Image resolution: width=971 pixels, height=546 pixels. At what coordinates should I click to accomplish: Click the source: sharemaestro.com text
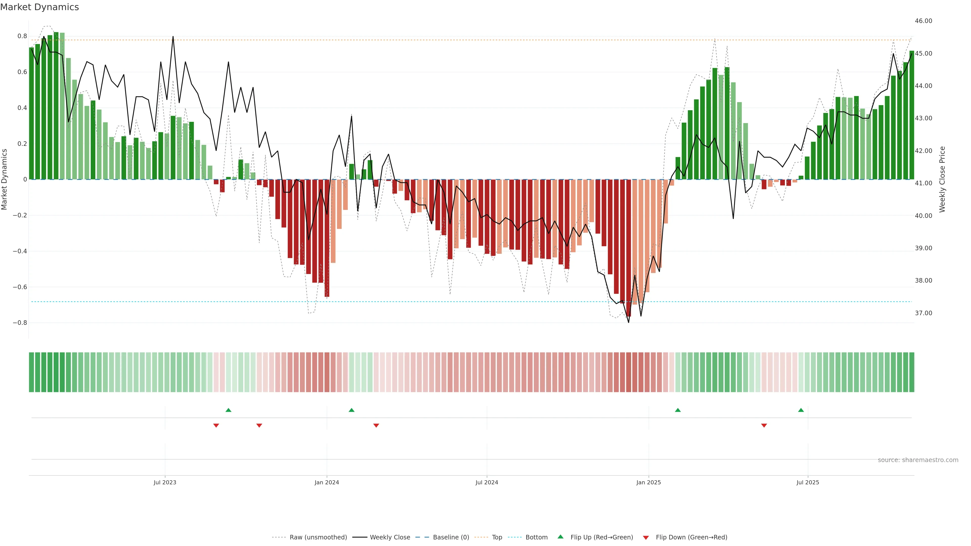(x=918, y=460)
